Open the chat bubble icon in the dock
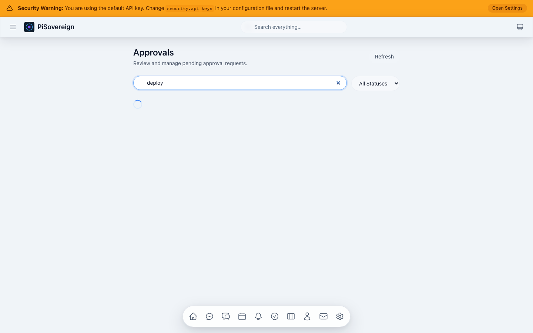533x333 pixels. click(209, 316)
